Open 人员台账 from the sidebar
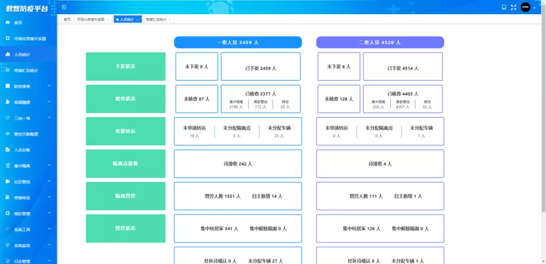546x264 pixels. 22,150
